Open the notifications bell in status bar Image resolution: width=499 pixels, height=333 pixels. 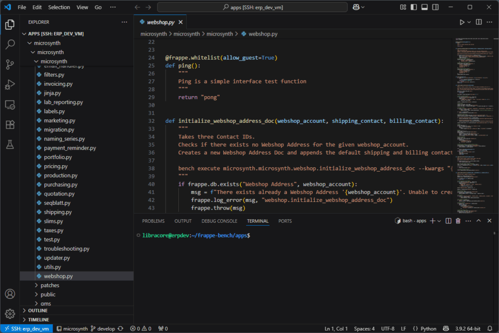[x=490, y=329]
